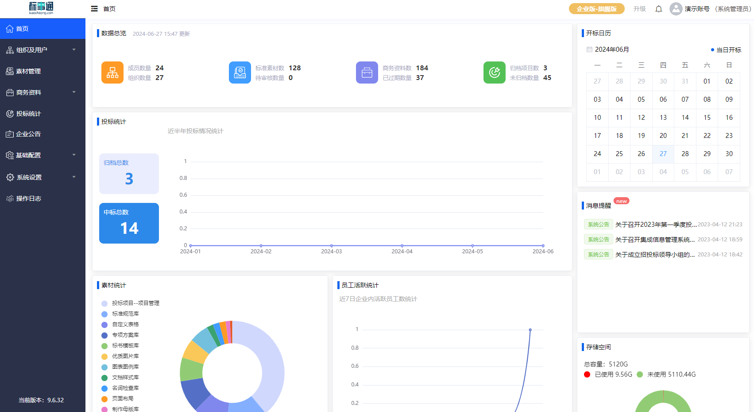Click the user avatar icon
754x412 pixels.
coord(676,9)
